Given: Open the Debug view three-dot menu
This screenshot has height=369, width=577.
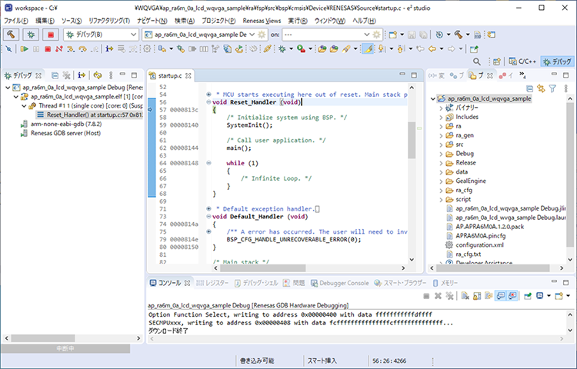Looking at the screenshot, I should click(111, 75).
